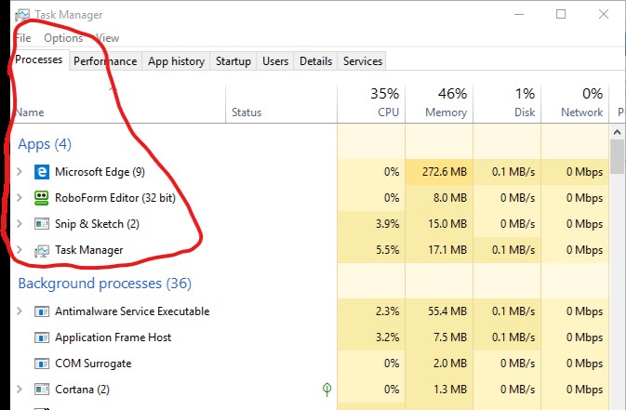Click the 5.5% CPU value for Task Manager
Viewport: 626px width, 410px height.
387,250
